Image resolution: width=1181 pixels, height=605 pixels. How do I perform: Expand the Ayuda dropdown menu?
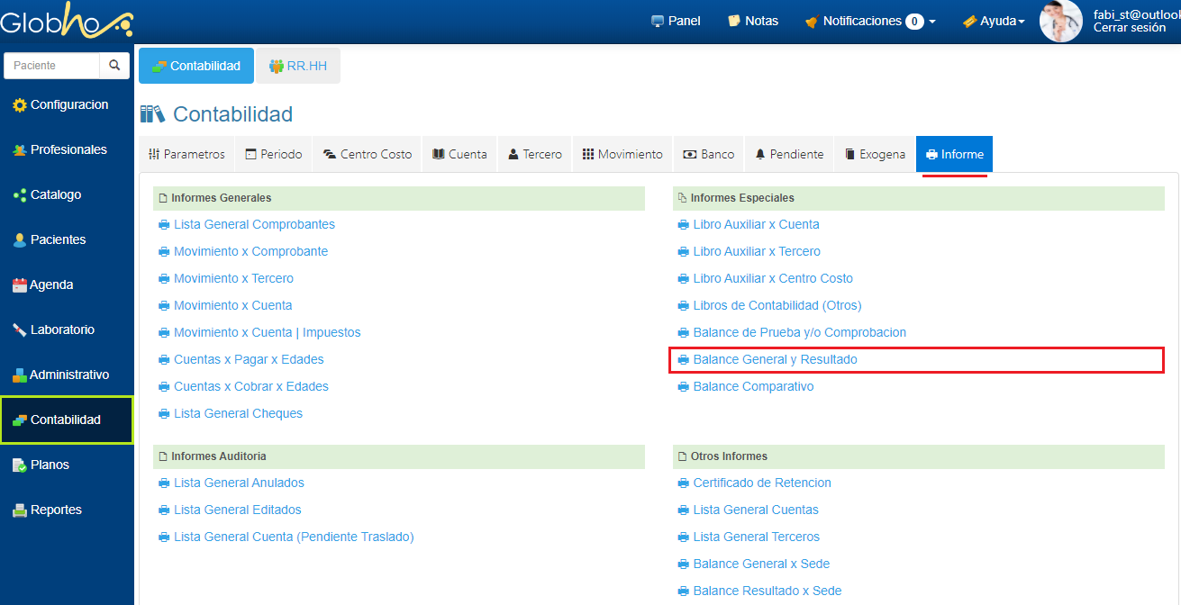pyautogui.click(x=994, y=21)
